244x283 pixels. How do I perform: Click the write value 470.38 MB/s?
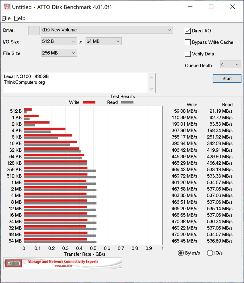tap(184, 221)
